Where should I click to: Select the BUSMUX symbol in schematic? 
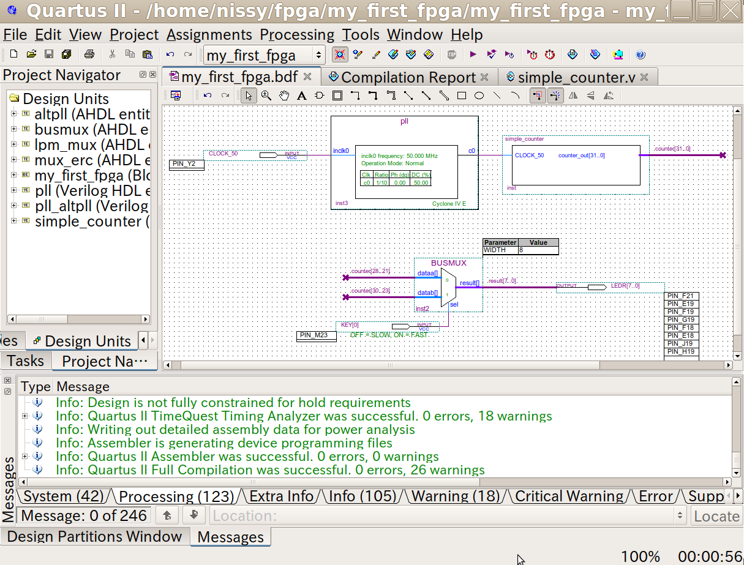click(x=448, y=285)
